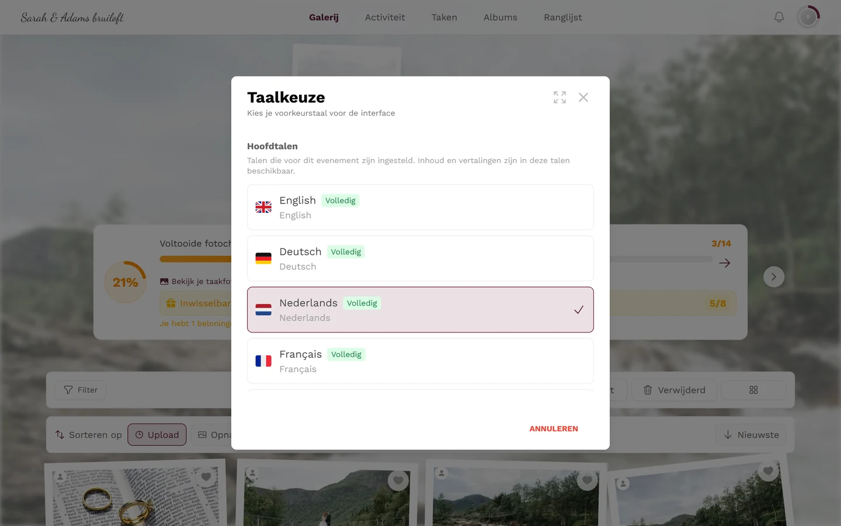
Task: Close the Taalkeuze dialog
Action: pyautogui.click(x=583, y=98)
